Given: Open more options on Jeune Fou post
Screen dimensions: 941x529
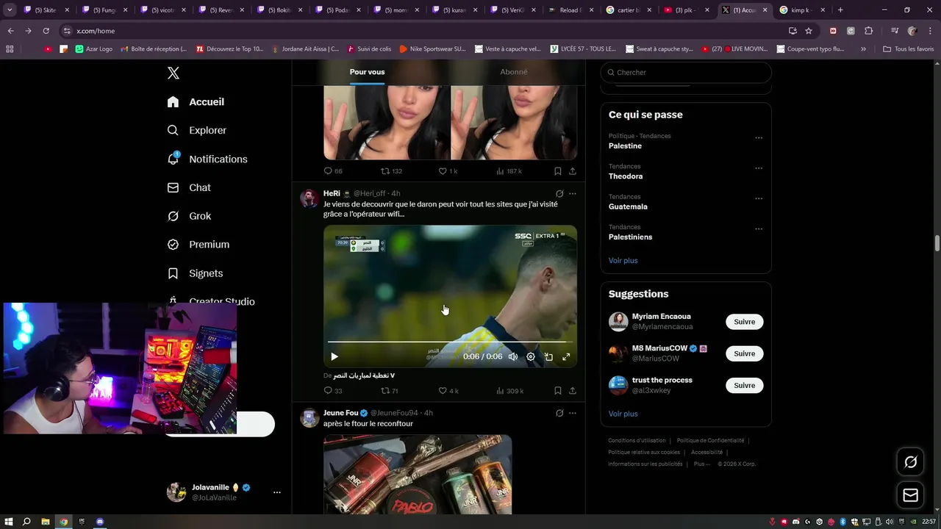Looking at the screenshot, I should (573, 413).
